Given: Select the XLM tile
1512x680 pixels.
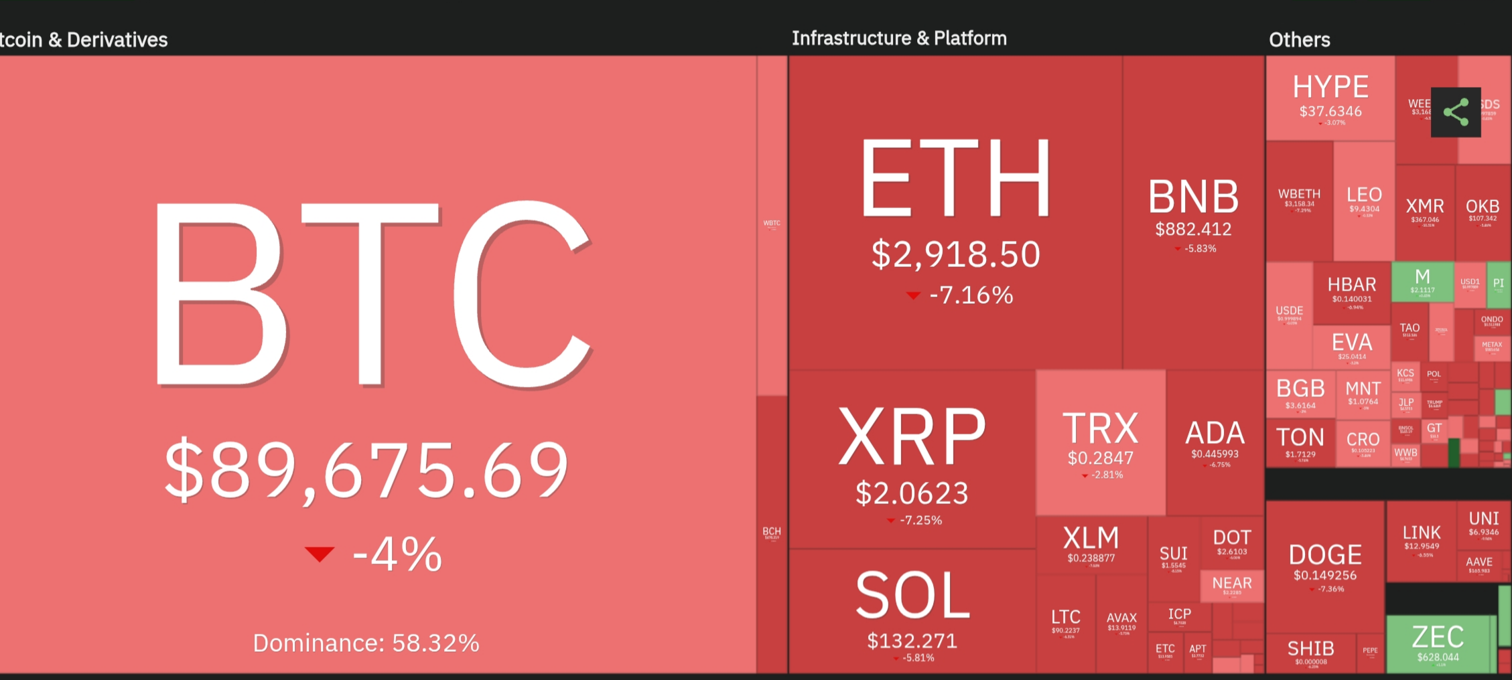Looking at the screenshot, I should coord(1091,545).
